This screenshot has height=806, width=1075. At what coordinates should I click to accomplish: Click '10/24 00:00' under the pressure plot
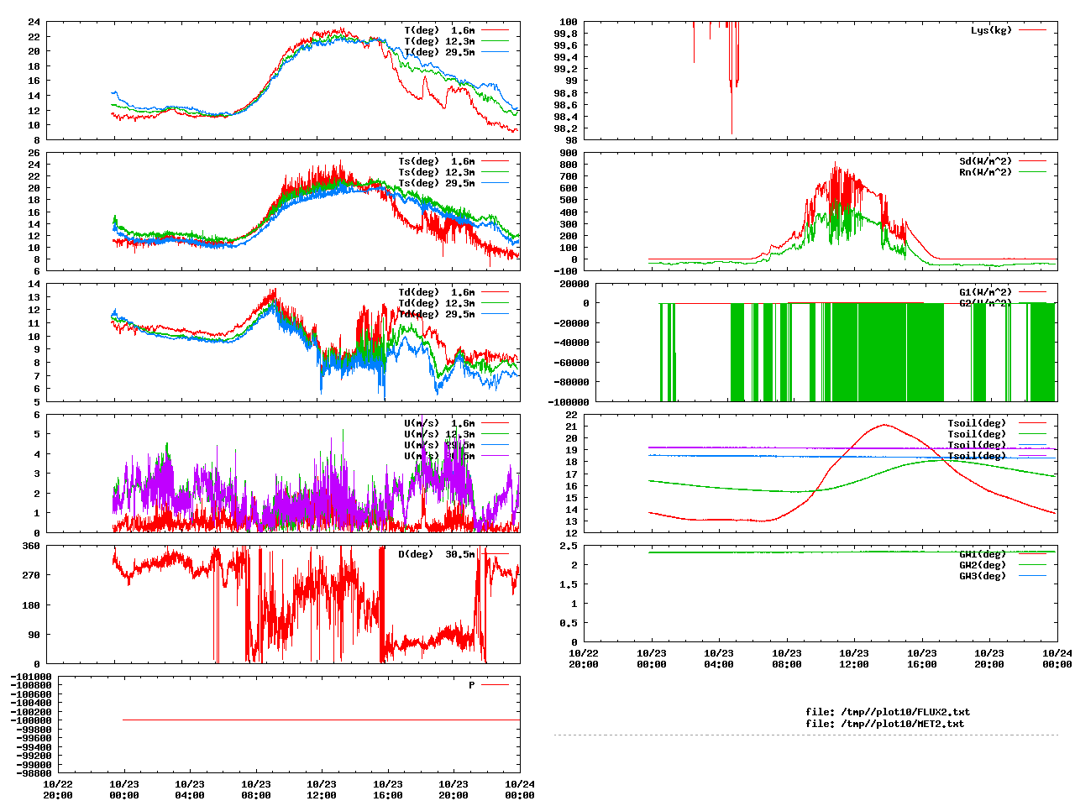click(520, 789)
